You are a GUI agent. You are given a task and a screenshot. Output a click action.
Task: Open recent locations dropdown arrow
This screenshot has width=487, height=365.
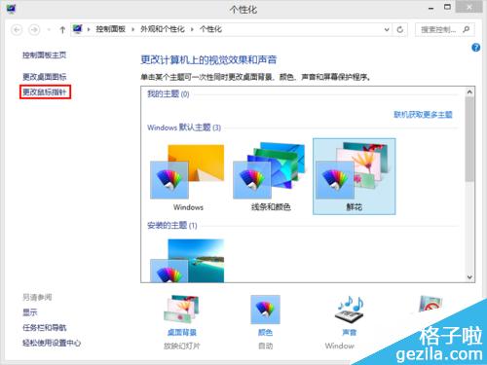click(x=49, y=30)
